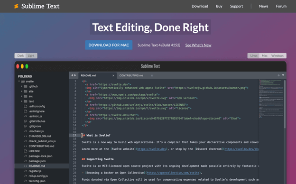The height and width of the screenshot is (184, 296).
Task: Open See What's New link
Action: point(198,45)
